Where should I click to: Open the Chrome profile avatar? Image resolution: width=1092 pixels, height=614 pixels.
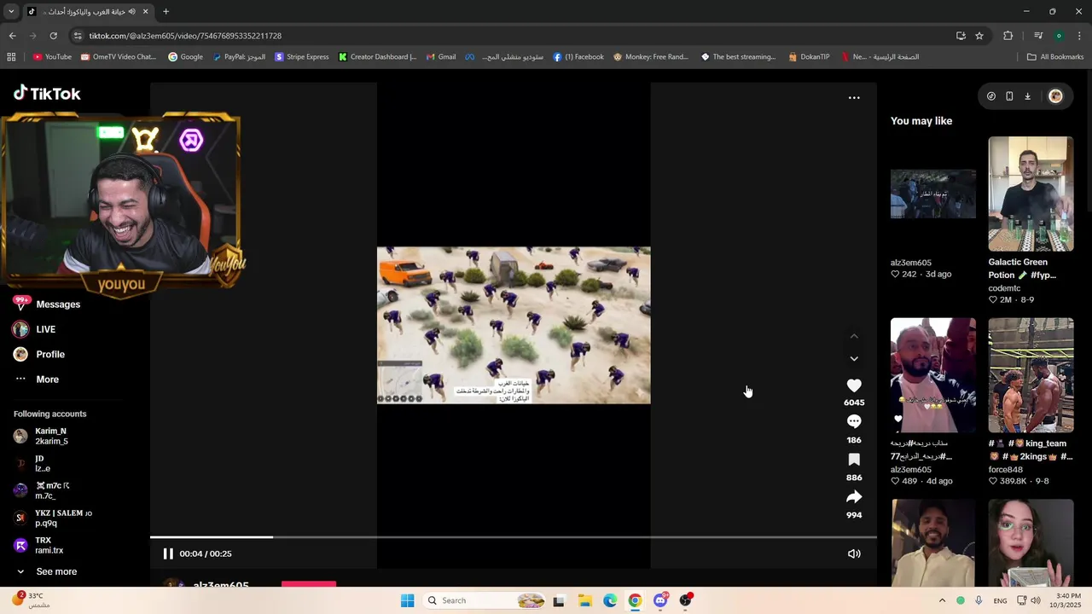pyautogui.click(x=1059, y=36)
